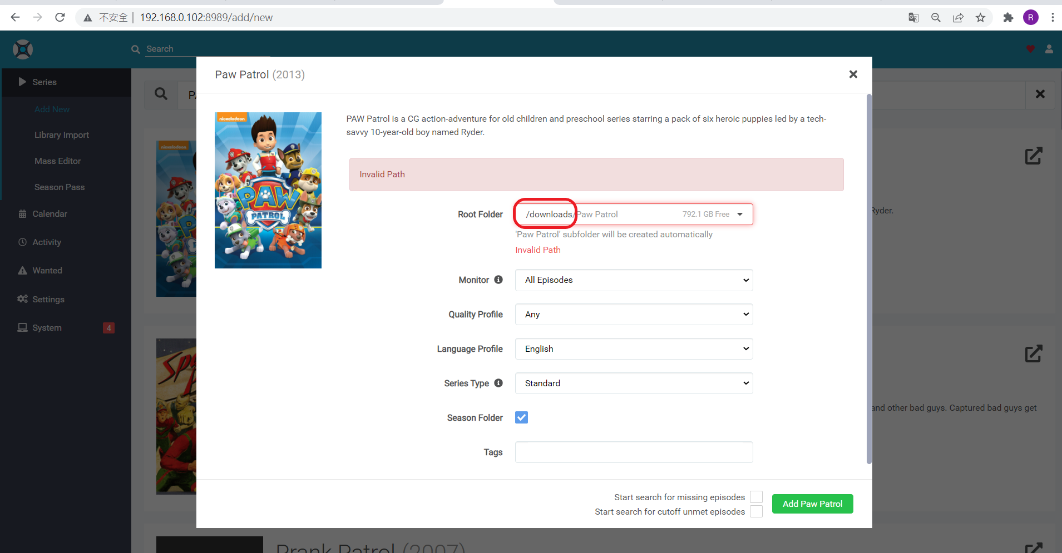The image size is (1062, 553).
Task: Click the Series Type info icon
Action: [498, 383]
